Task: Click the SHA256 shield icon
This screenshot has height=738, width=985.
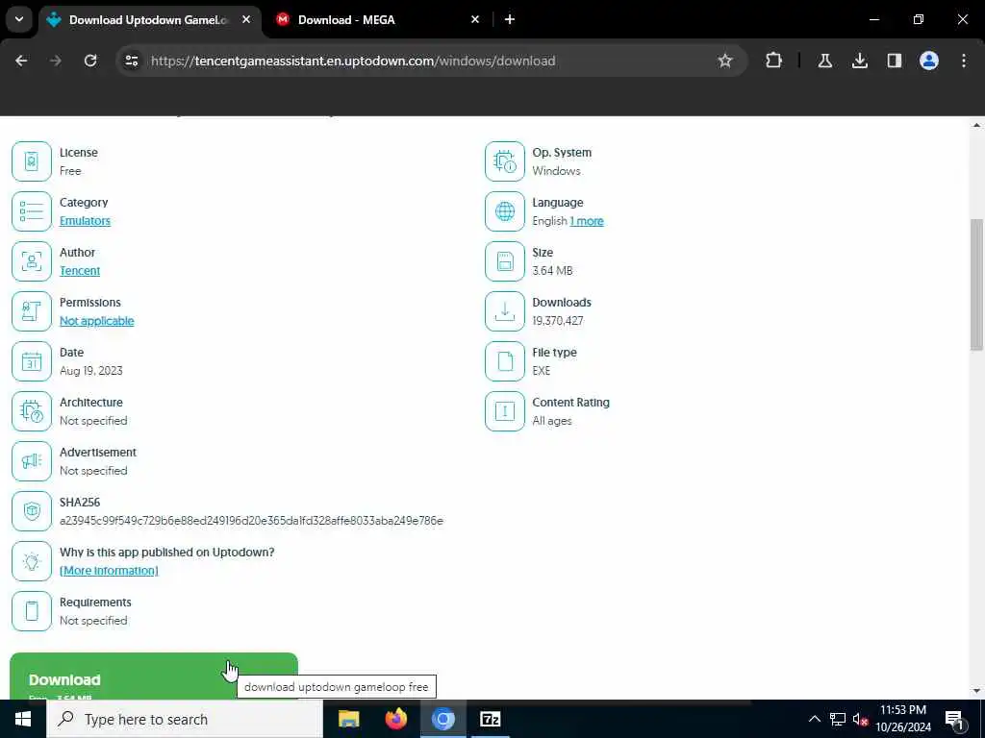Action: coord(32,511)
